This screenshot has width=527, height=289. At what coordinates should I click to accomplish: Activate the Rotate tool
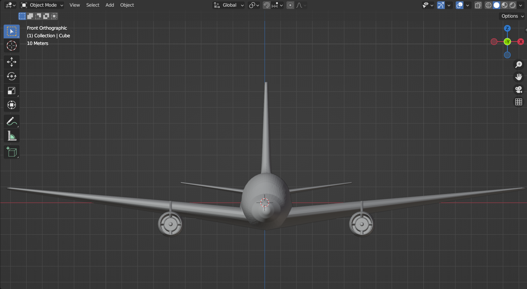(x=12, y=76)
